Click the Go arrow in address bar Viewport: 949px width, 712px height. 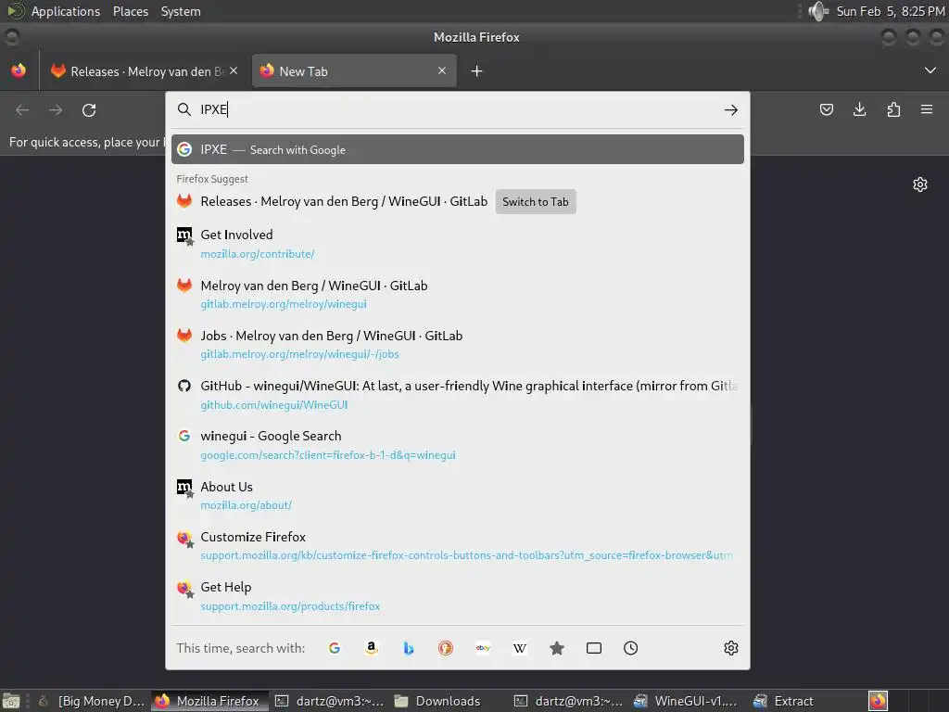pos(731,109)
